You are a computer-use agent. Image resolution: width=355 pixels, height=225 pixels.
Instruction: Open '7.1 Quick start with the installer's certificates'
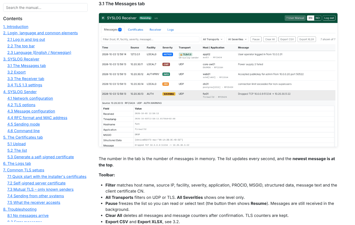tap(47, 177)
